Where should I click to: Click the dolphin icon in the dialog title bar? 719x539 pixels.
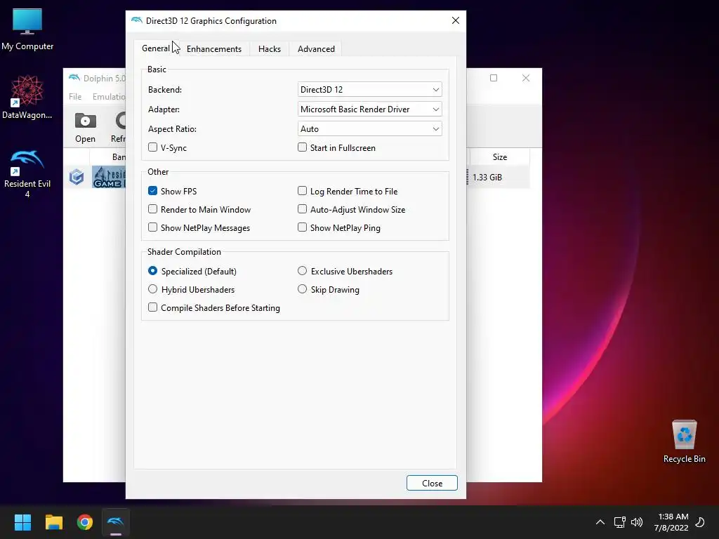pyautogui.click(x=137, y=20)
